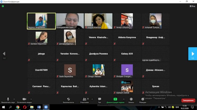
Task: Open Windows Start menu
Action: [x=3, y=107]
